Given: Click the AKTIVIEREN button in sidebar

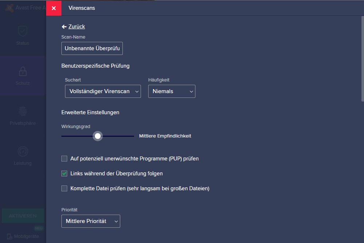Looking at the screenshot, I should (23, 216).
